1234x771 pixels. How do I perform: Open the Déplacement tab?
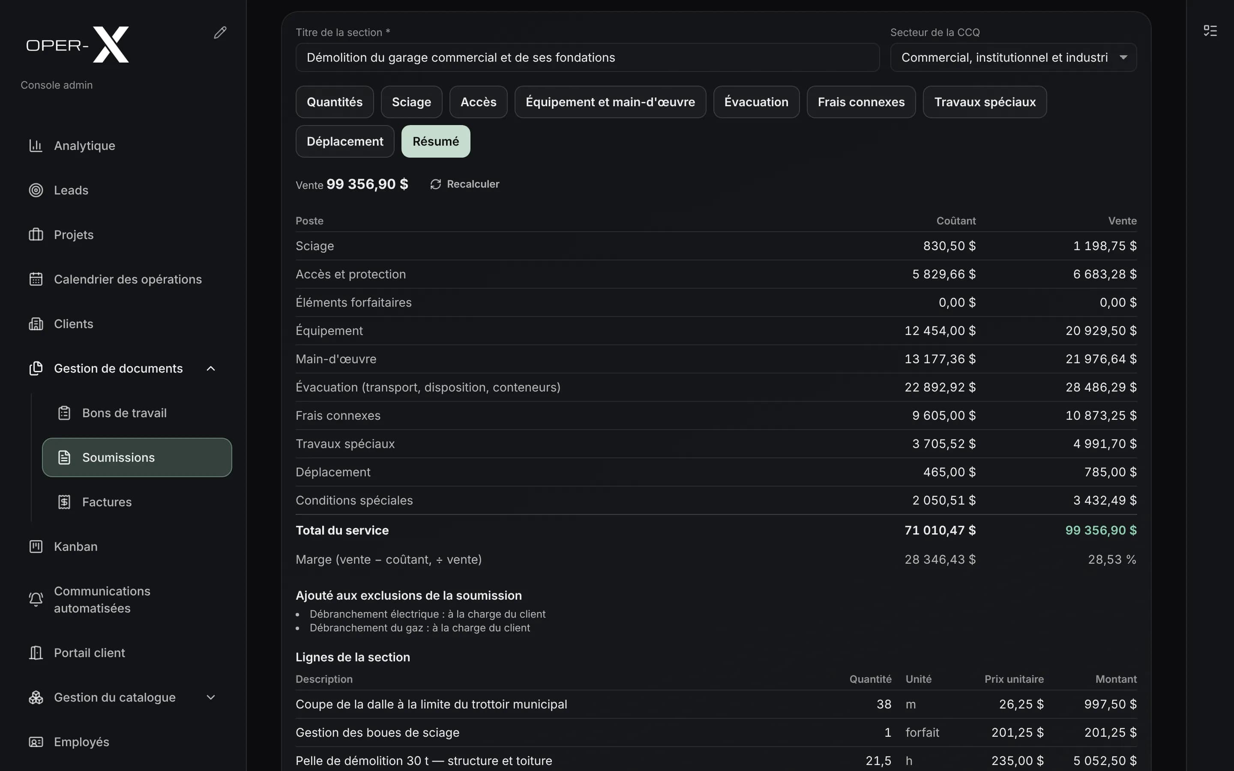coord(344,141)
